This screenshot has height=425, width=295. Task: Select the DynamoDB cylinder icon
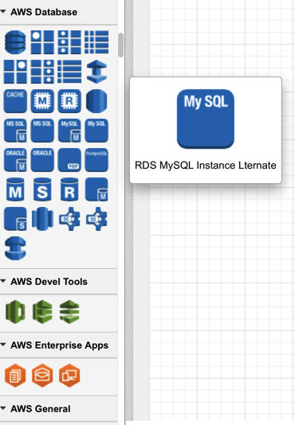(15, 42)
